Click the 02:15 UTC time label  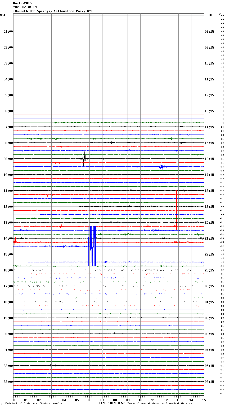209,318
